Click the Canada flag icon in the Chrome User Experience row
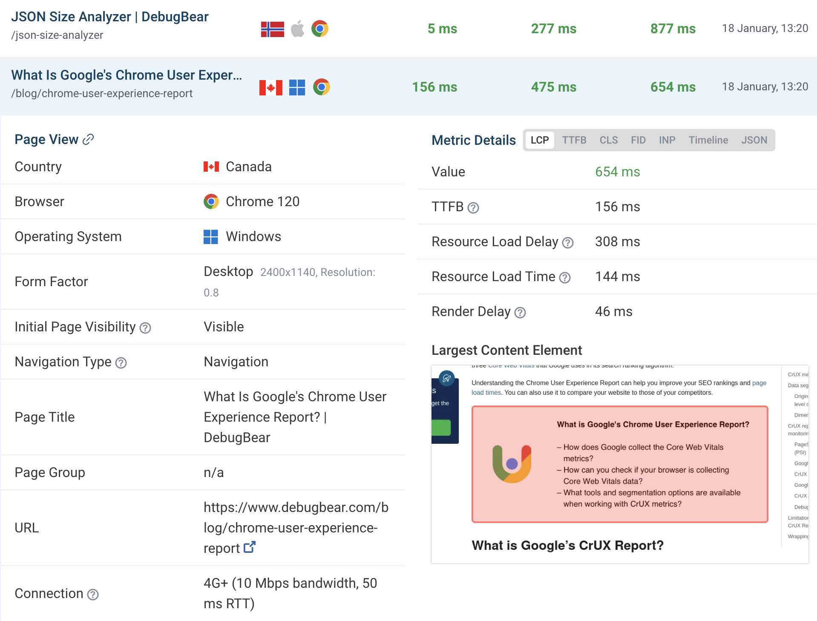The height and width of the screenshot is (621, 817). click(x=271, y=87)
